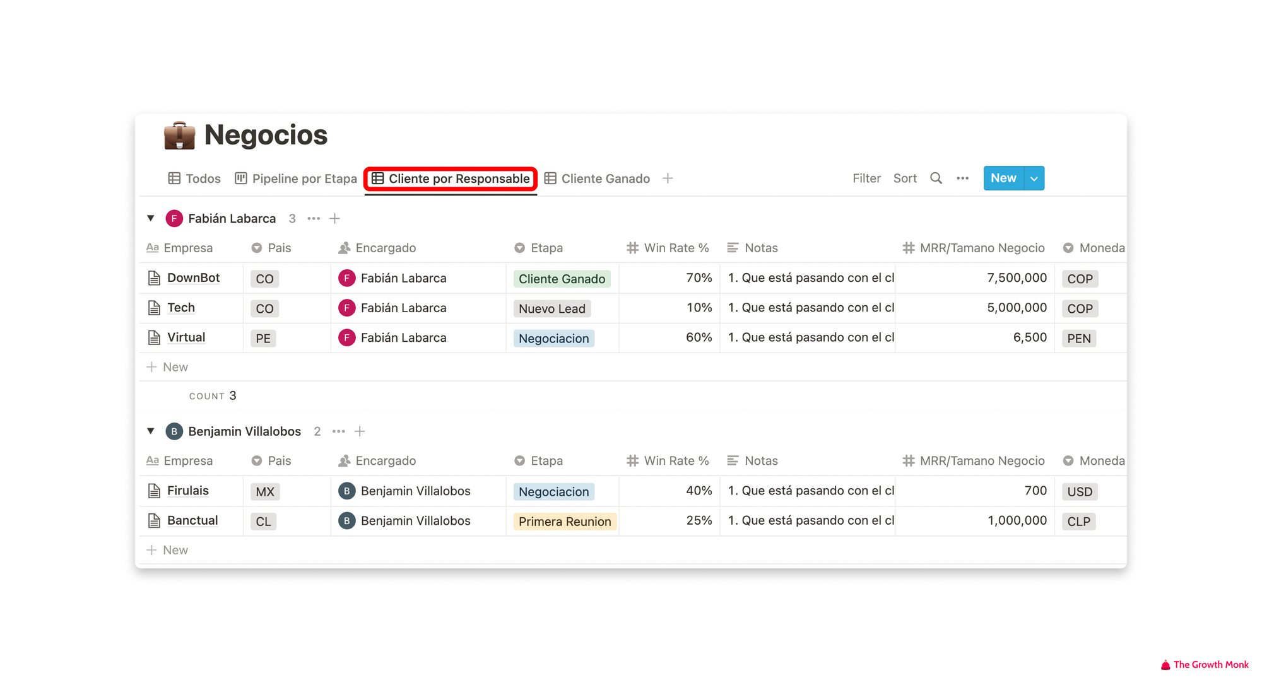
Task: Open Benjamin Villalobos group options ellipsis
Action: 339,431
